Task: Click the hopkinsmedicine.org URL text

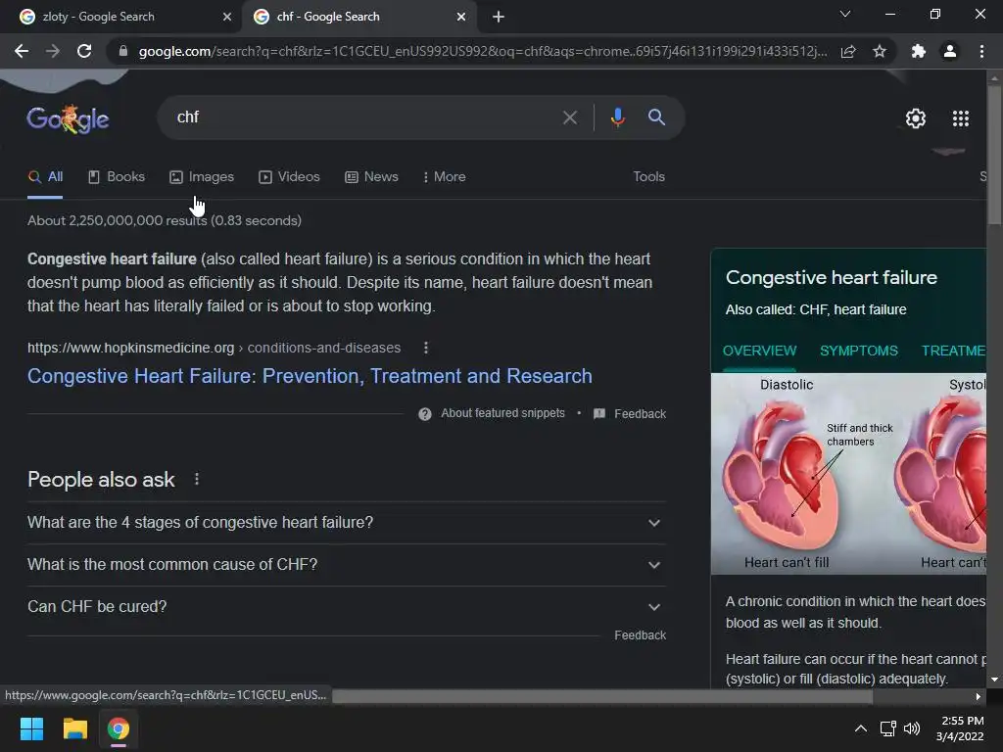Action: [130, 348]
